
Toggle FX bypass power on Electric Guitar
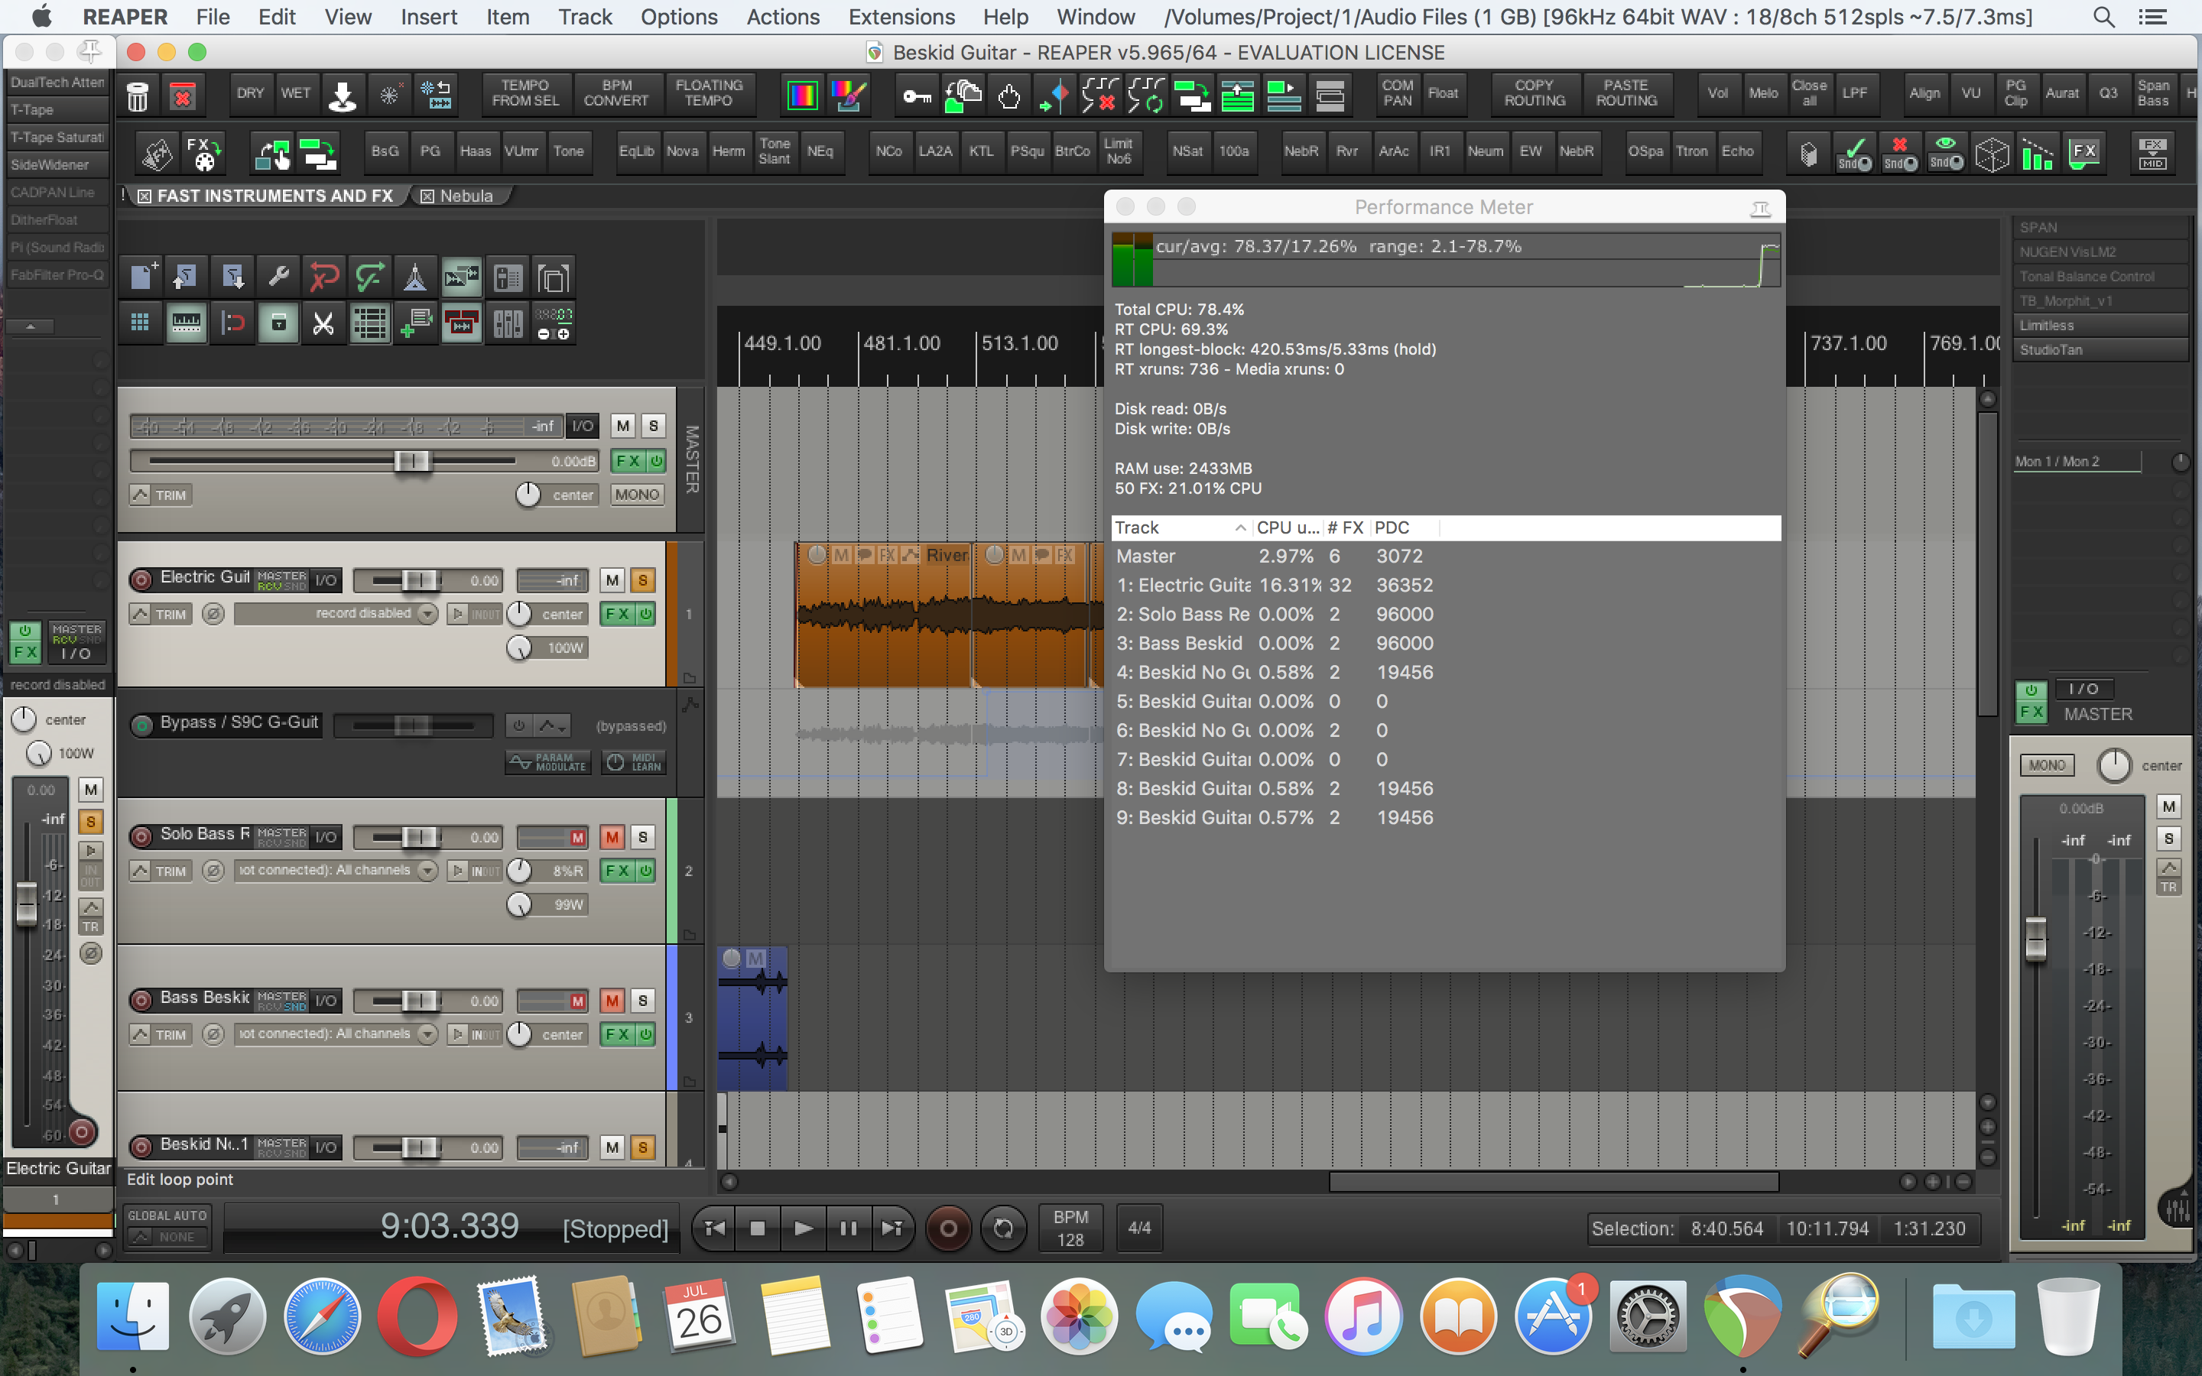[x=645, y=615]
